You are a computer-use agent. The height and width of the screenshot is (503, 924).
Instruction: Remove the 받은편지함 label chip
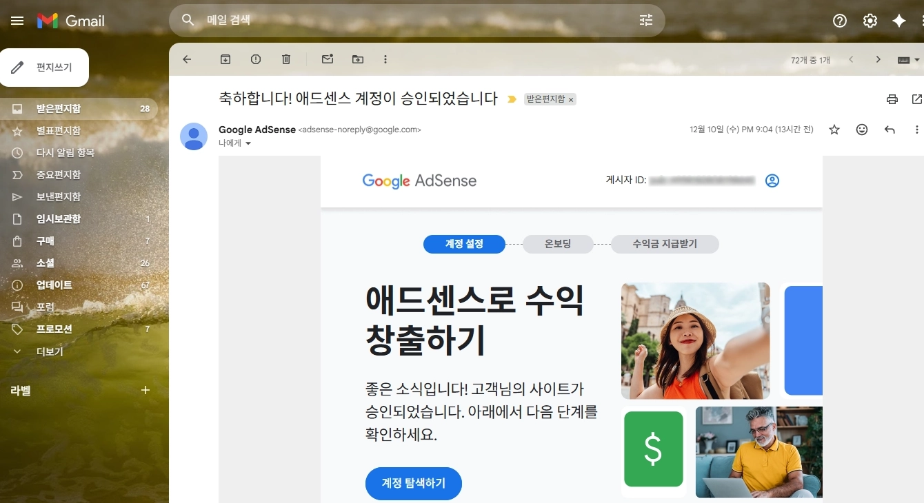pos(571,100)
